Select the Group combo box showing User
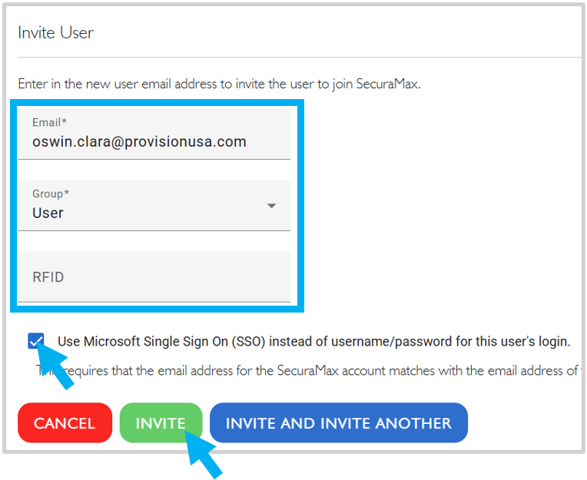The image size is (587, 480). coord(154,205)
